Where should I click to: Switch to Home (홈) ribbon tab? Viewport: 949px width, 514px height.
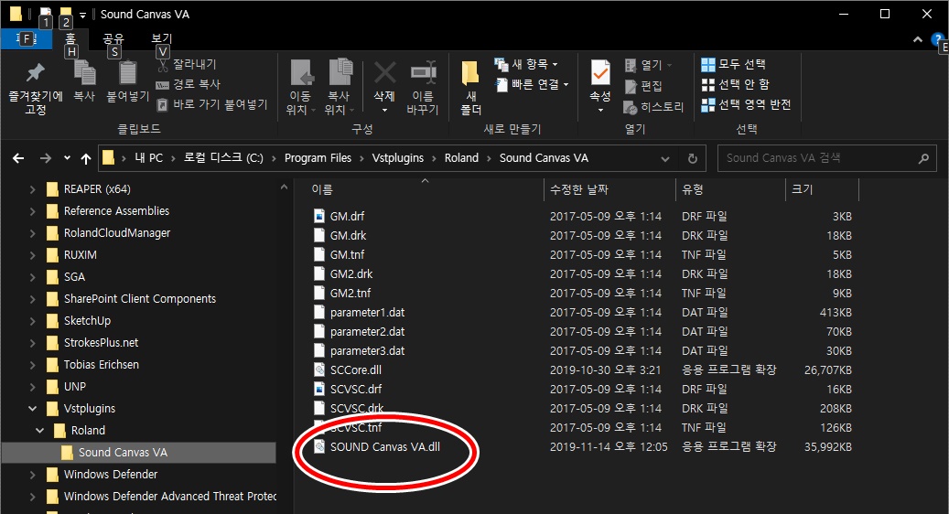(70, 38)
